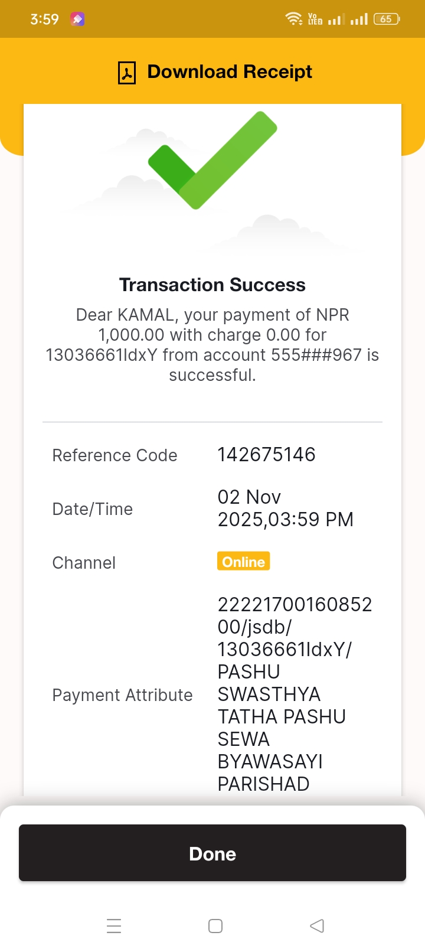Tap the Android home square icon

point(215,925)
